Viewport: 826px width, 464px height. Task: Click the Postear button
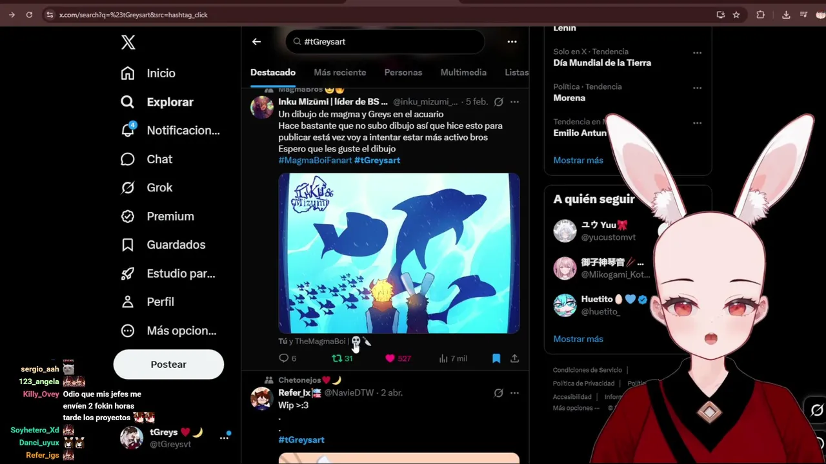click(x=168, y=365)
